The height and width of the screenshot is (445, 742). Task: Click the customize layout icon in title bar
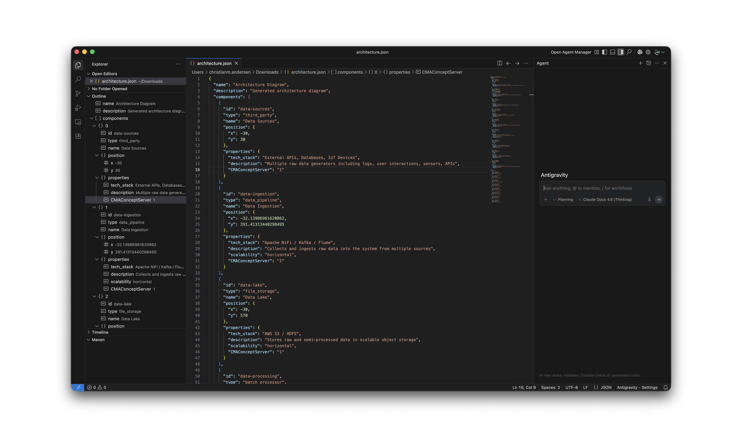[x=597, y=52]
